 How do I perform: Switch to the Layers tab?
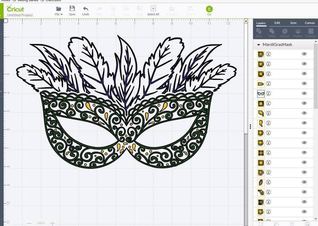261,23
